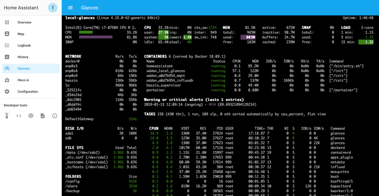Click the enp0s8 network interface row
The image size is (379, 196).
pos(101,71)
